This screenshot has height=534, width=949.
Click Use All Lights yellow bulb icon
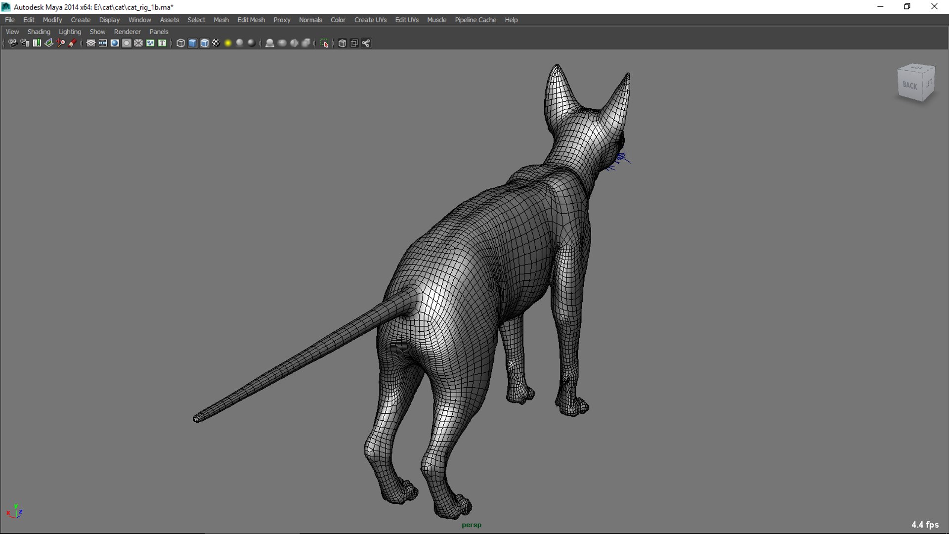click(228, 43)
